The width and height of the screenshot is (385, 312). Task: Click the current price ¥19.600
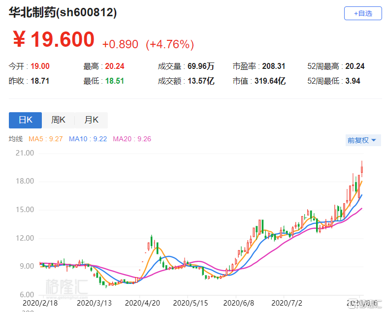pos(54,39)
